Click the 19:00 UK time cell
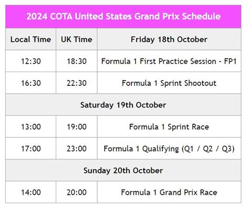The width and height of the screenshot is (249, 208). point(77,127)
